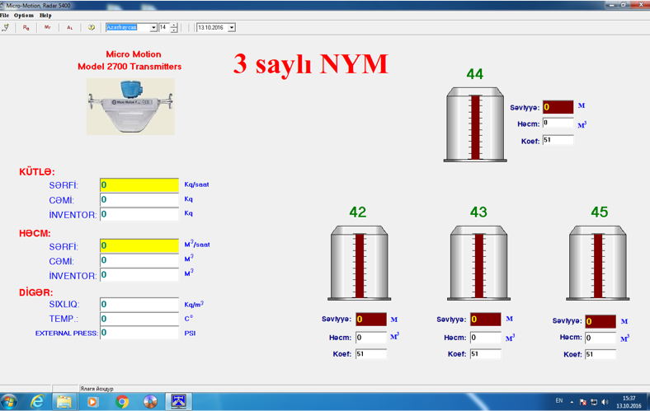Click the tank 42 graphic
The image size is (650, 411).
(360, 263)
